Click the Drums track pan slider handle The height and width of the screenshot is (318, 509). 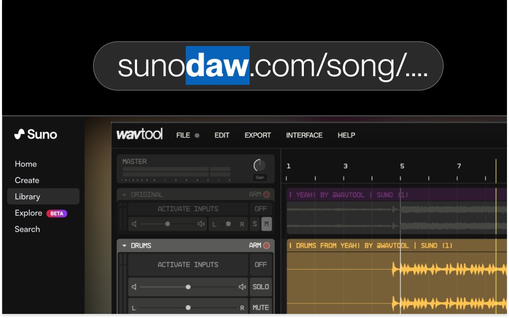point(188,308)
